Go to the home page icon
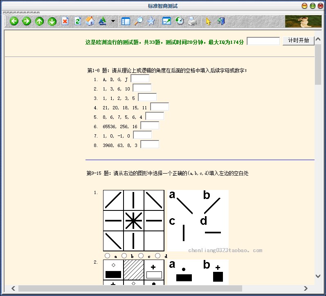 pyautogui.click(x=90, y=21)
